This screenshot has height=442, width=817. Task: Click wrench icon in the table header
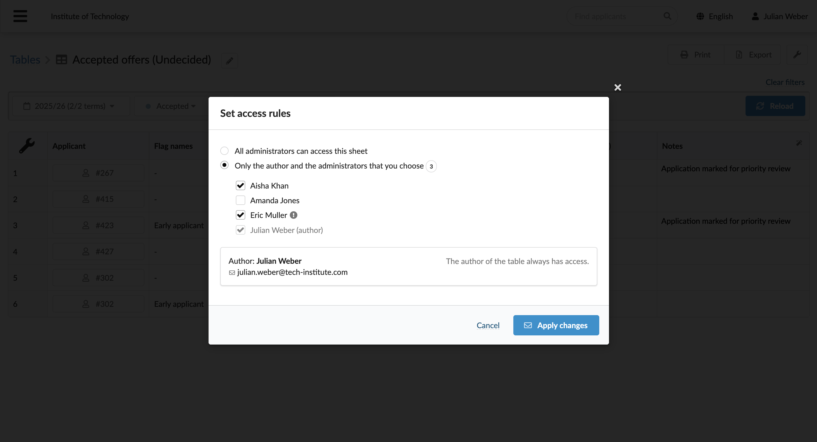27,146
